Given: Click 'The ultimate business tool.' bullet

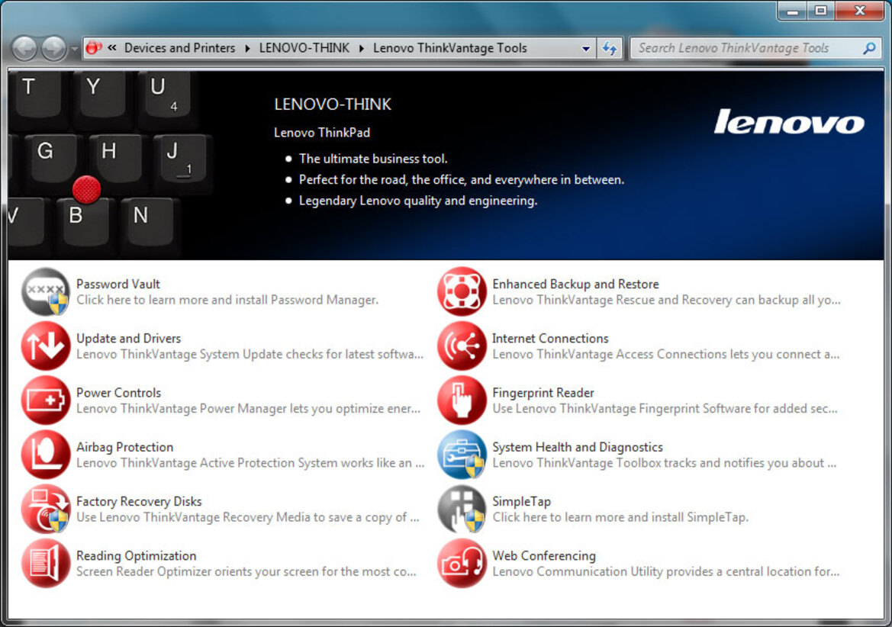Looking at the screenshot, I should click(373, 159).
